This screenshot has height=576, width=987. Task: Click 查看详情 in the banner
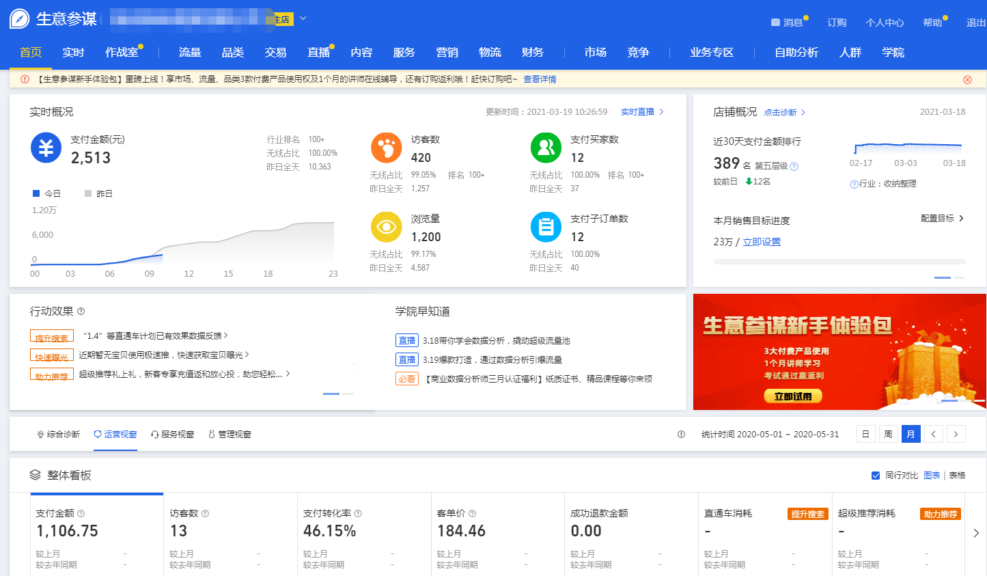[540, 79]
